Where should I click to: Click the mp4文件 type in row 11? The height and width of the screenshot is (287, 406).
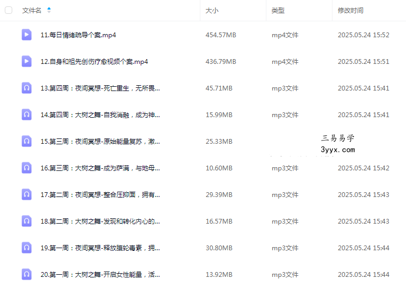coord(285,35)
